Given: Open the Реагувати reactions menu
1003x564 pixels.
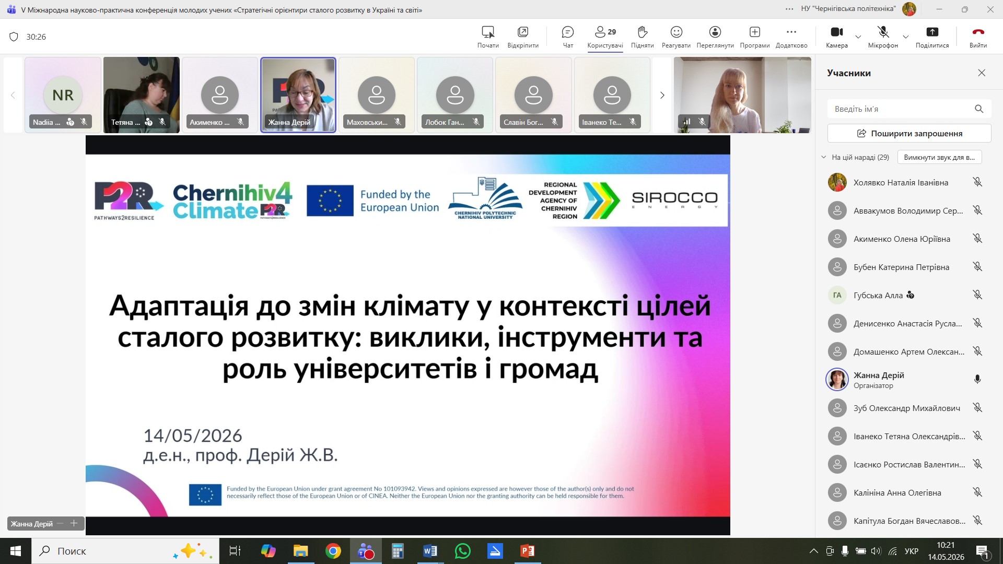Looking at the screenshot, I should 676,37.
